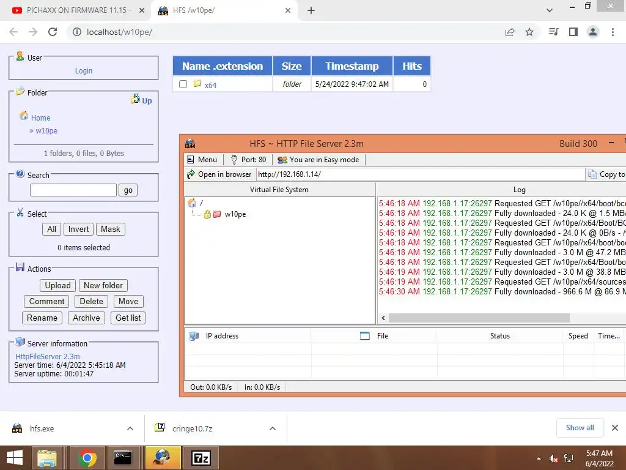Click the Get list button
The height and width of the screenshot is (470, 626).
coord(128,318)
